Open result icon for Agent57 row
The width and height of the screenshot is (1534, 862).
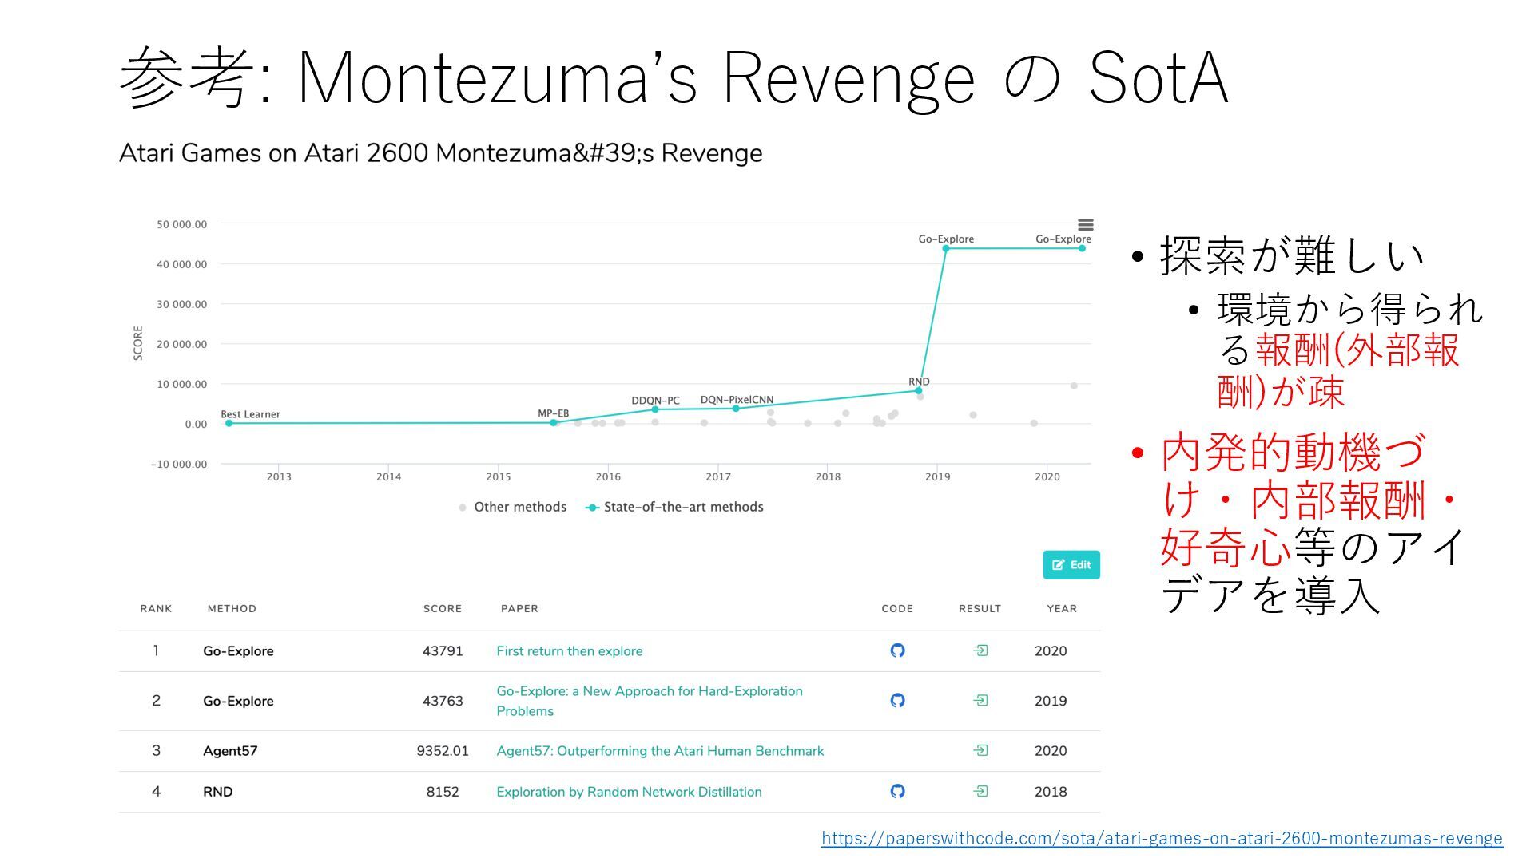(x=980, y=750)
